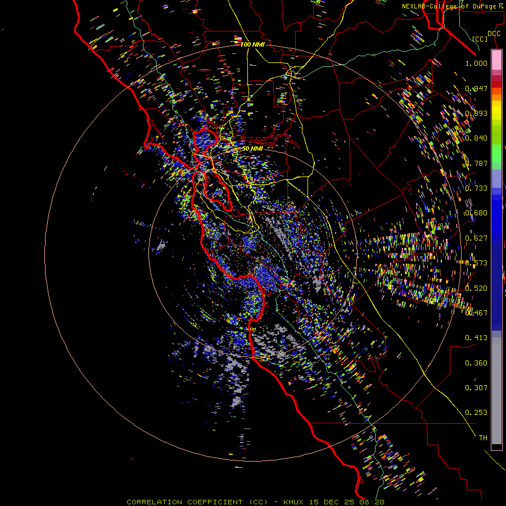Select the 0.947 value on the color scale
The width and height of the screenshot is (506, 506).
click(x=476, y=88)
